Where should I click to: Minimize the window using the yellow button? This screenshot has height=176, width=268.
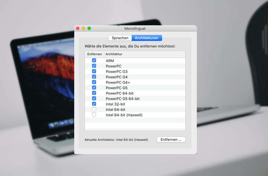[x=83, y=29]
